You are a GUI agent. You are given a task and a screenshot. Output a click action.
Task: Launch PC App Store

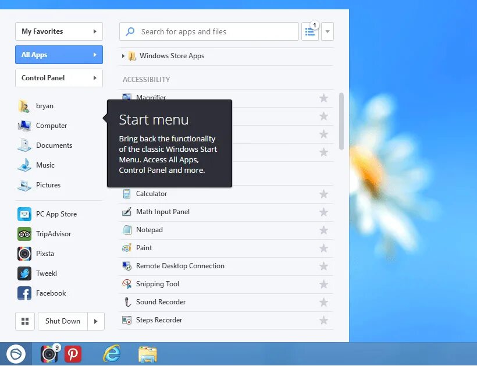[x=48, y=214]
